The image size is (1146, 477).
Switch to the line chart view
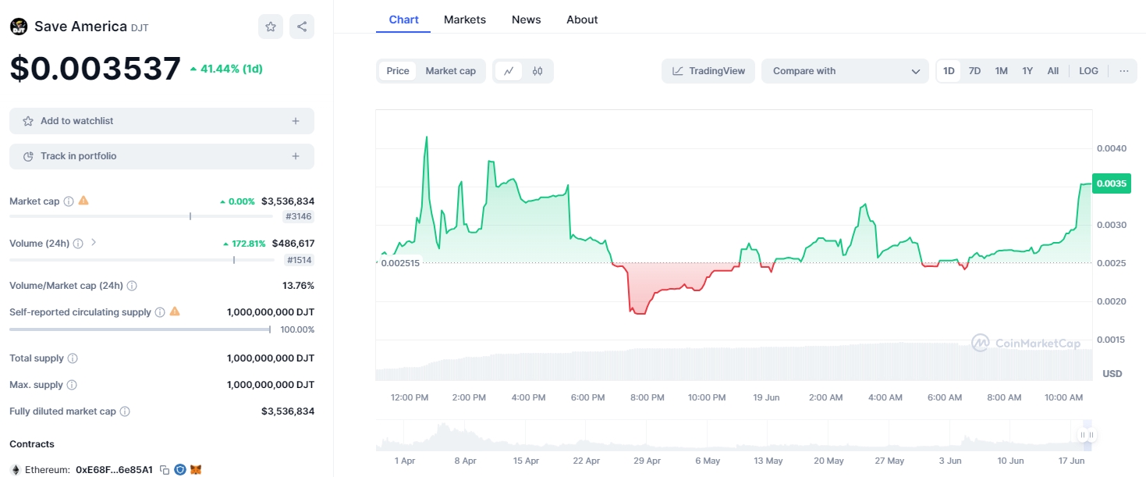509,71
